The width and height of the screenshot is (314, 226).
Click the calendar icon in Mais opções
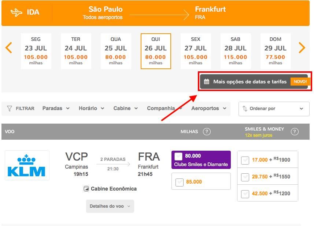pyautogui.click(x=207, y=82)
